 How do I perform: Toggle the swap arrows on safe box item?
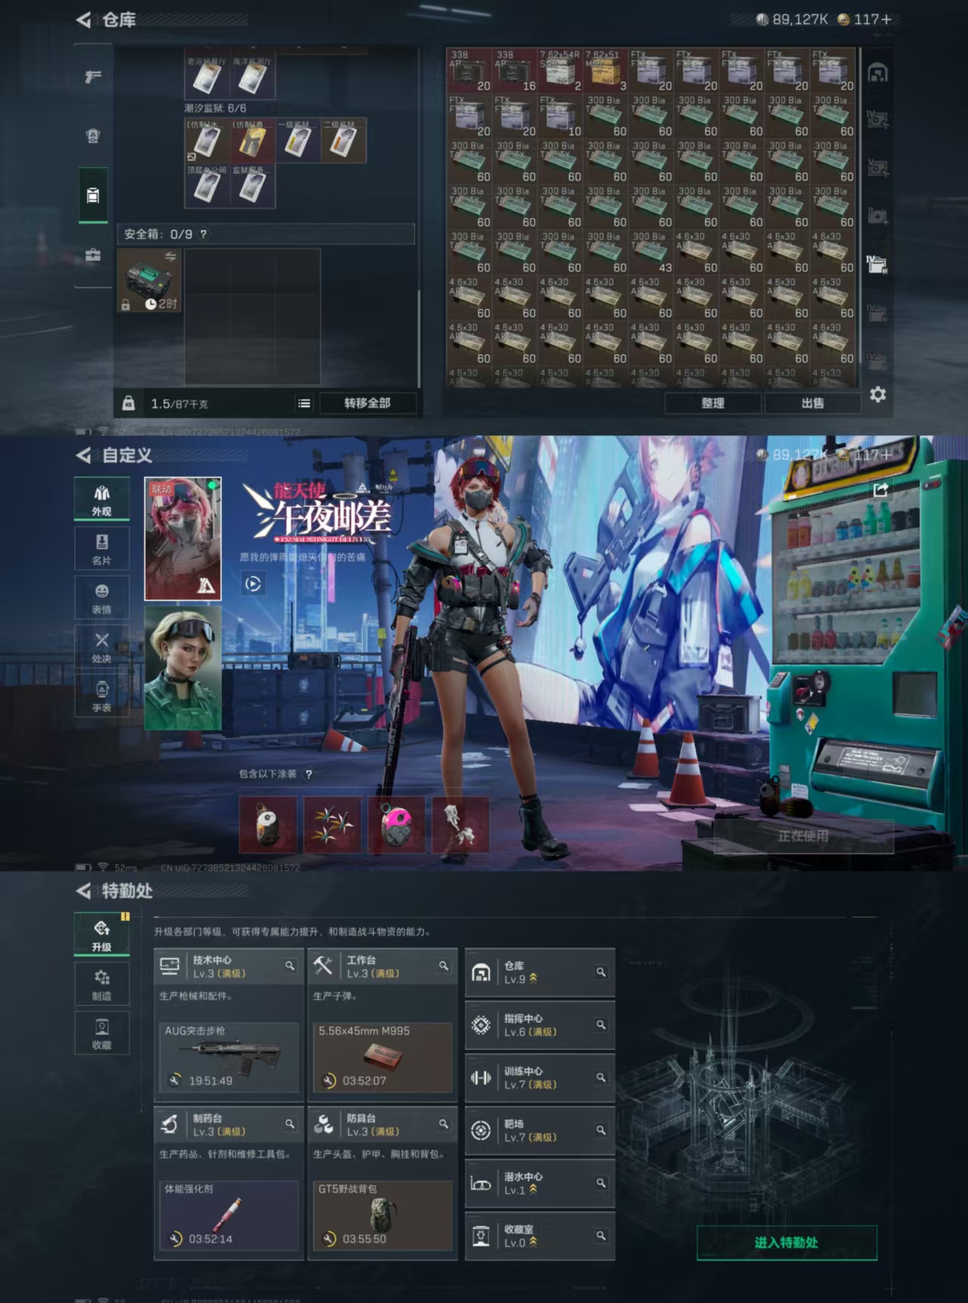[x=170, y=257]
